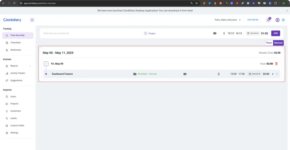Viewport: 290px width, 150px height.
Task: Expand the Fri, May 09 entry counter
Action: click(x=46, y=64)
